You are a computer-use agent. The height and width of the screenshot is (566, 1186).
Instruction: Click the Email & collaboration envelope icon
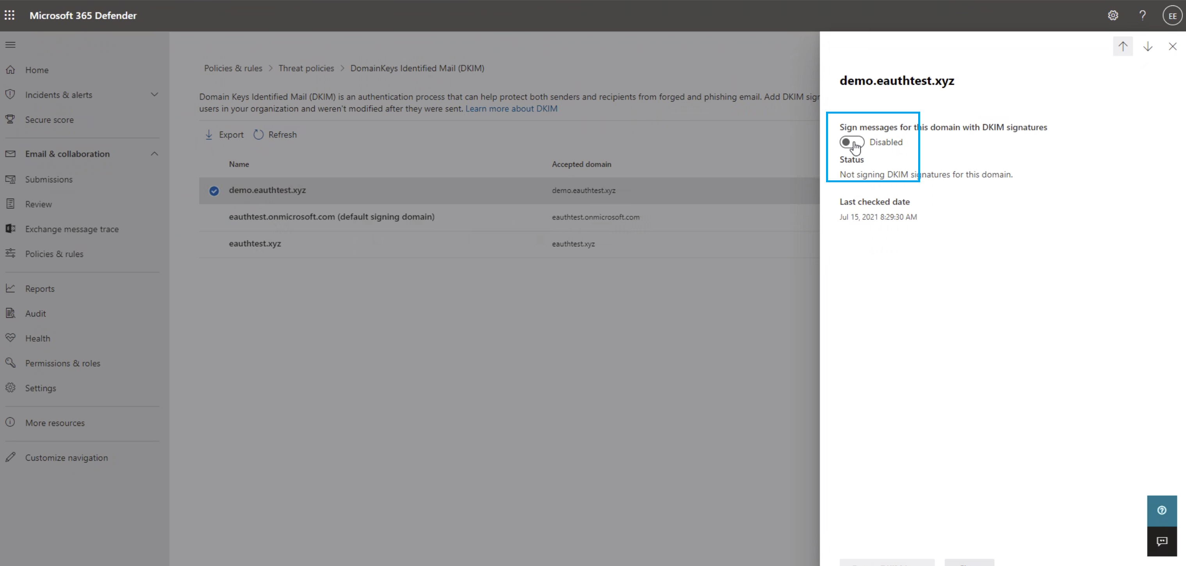[x=10, y=153]
